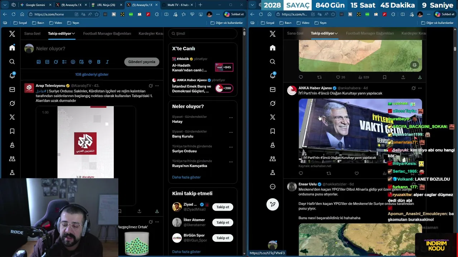Follow İlker Atamer with Takip et
Viewport: 458px width, 257px height.
coord(223,222)
